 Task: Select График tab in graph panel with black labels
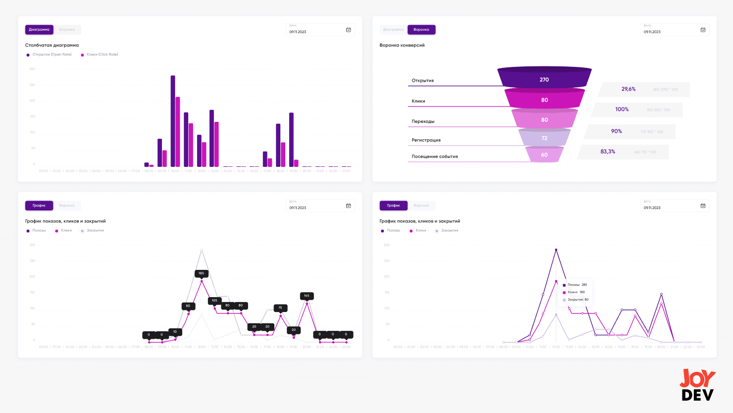point(39,206)
